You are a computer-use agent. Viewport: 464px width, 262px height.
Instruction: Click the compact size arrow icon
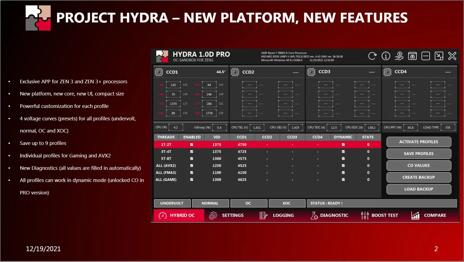[x=439, y=56]
